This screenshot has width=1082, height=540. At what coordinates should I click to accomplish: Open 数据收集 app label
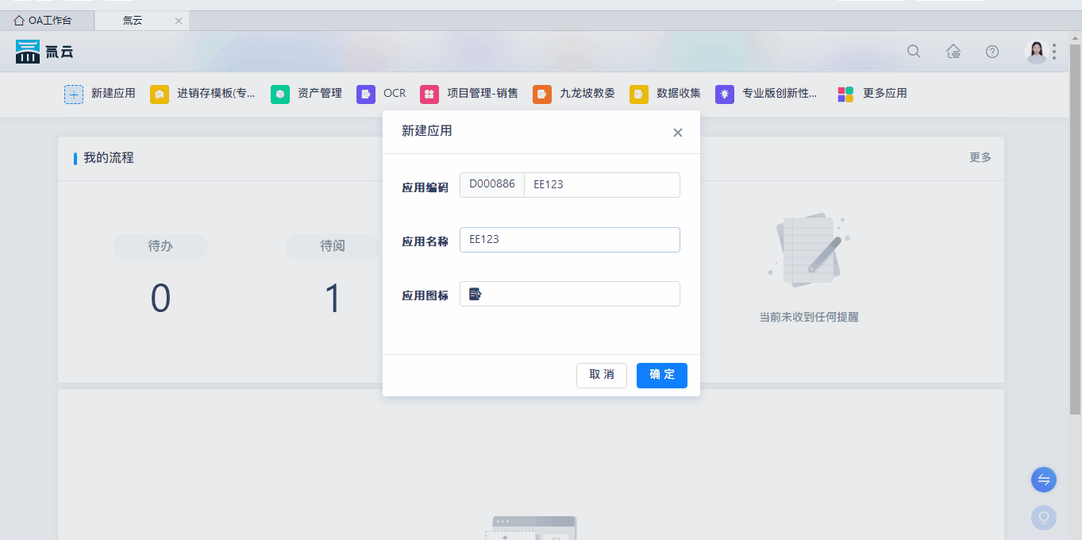pyautogui.click(x=679, y=94)
